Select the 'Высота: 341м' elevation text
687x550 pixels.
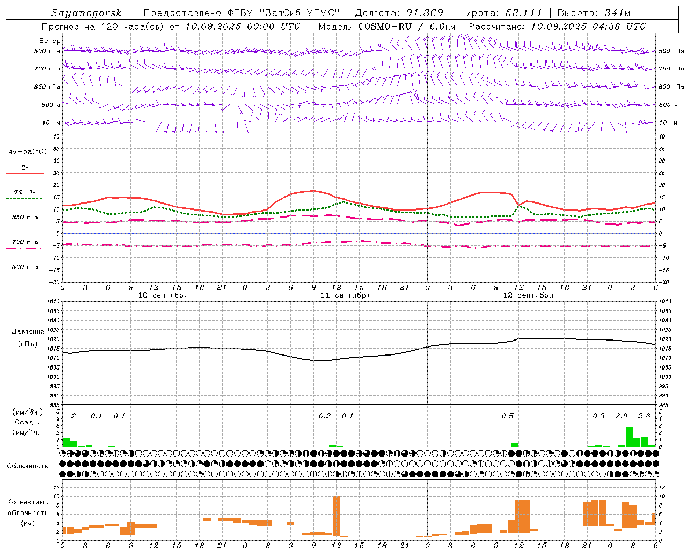[x=594, y=13]
